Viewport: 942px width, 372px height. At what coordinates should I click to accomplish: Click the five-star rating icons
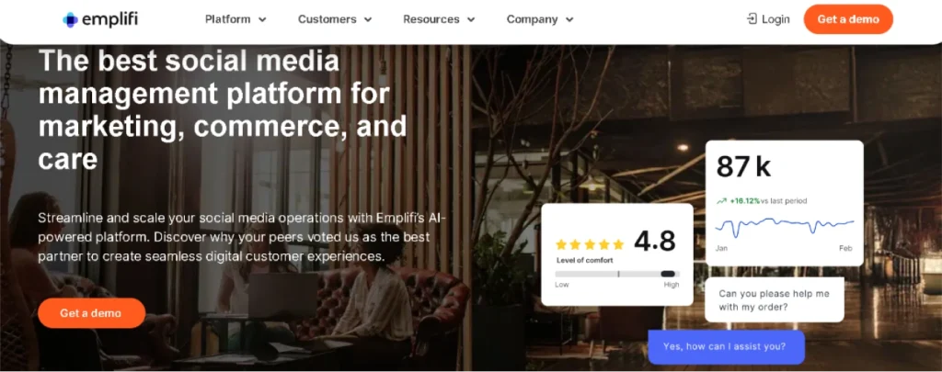click(590, 244)
